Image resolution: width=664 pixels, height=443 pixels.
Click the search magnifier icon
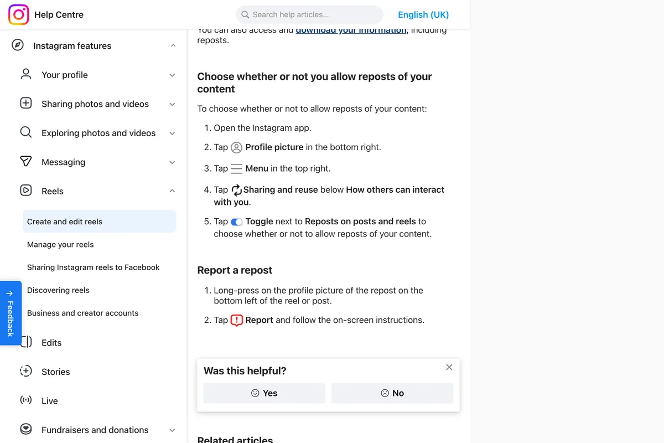point(245,15)
